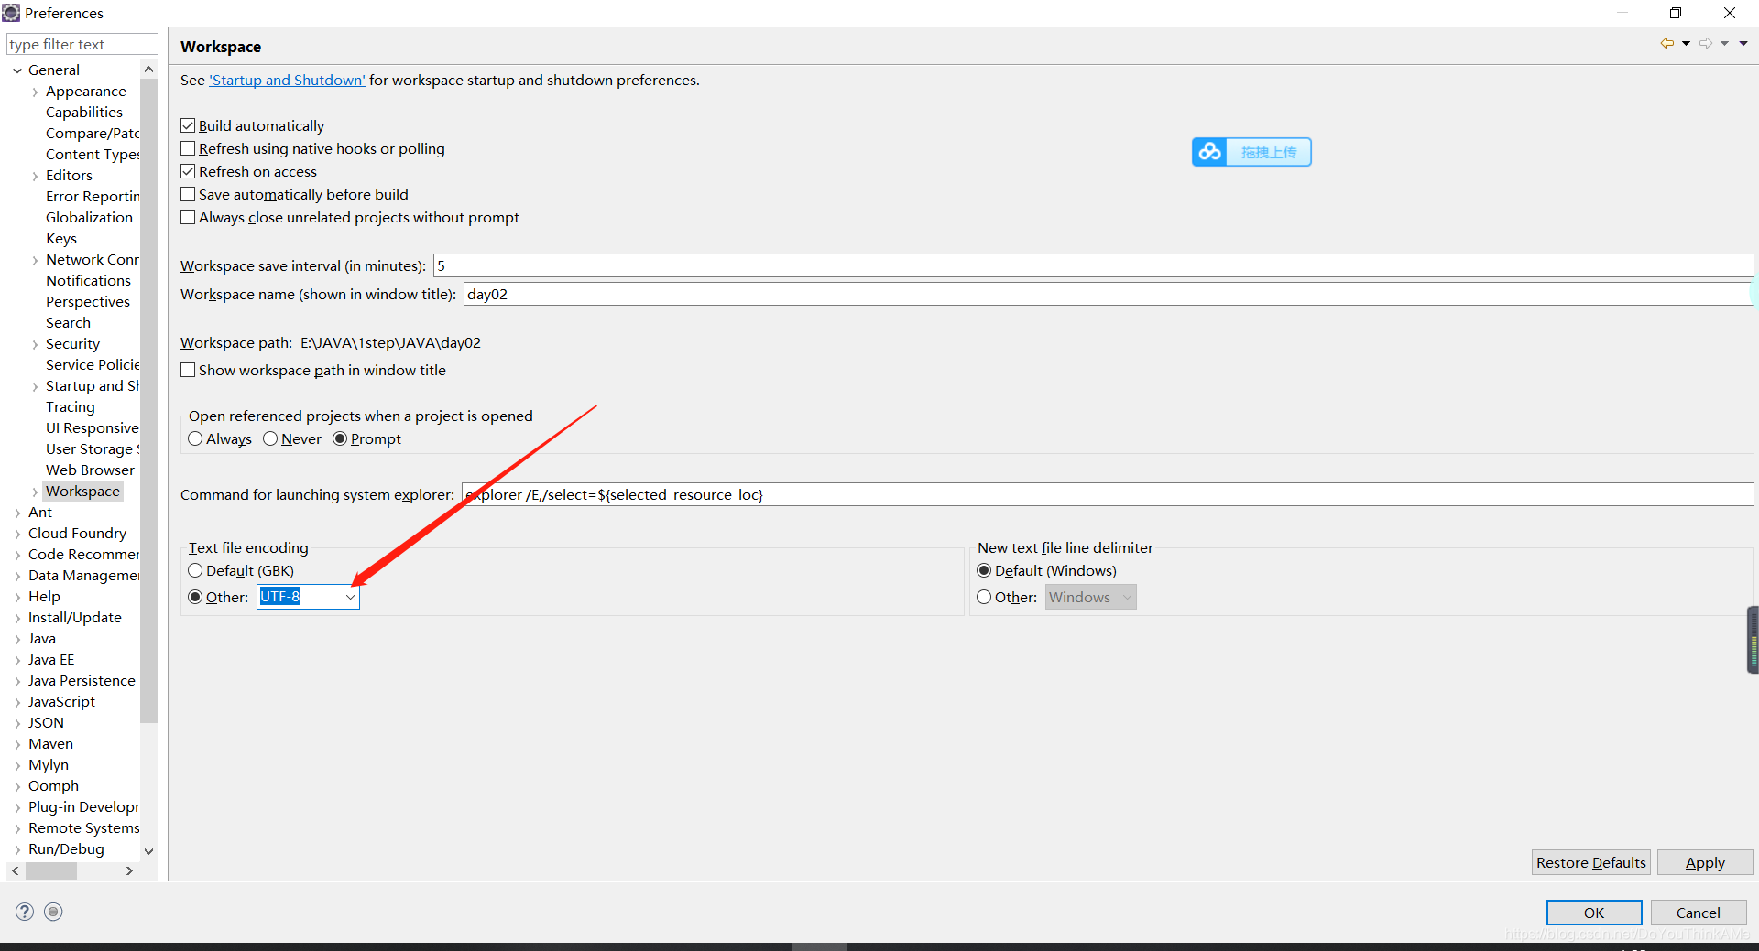This screenshot has width=1759, height=951.
Task: Open the preferences view menu triangle
Action: pos(1743,43)
